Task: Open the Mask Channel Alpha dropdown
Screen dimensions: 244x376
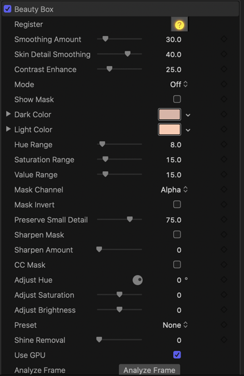Action: (x=174, y=190)
